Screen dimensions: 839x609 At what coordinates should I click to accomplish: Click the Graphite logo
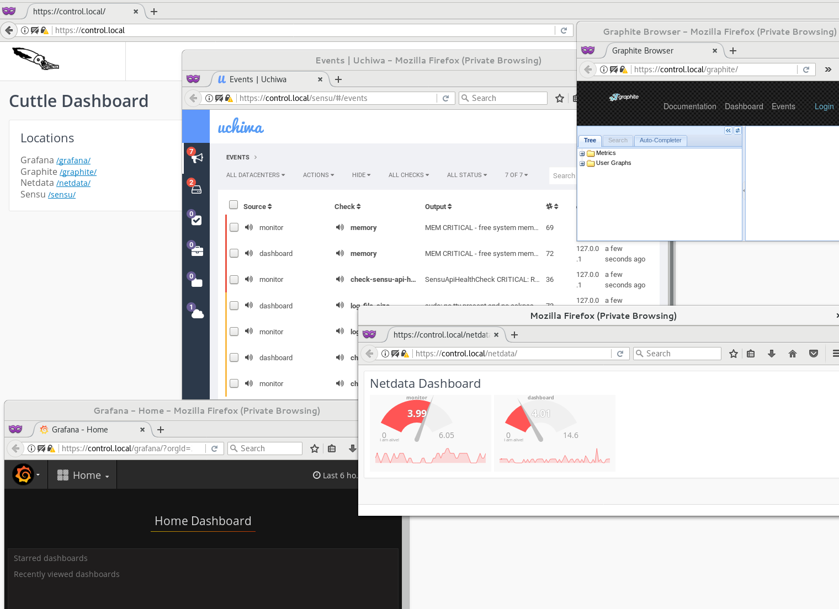point(624,97)
